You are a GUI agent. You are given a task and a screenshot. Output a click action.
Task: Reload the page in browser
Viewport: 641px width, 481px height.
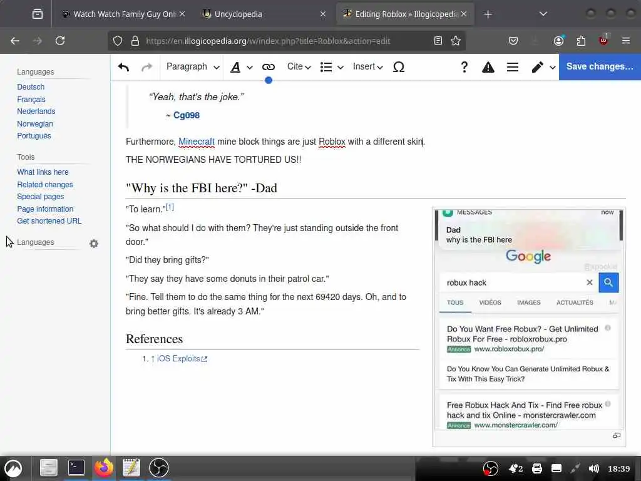click(60, 41)
